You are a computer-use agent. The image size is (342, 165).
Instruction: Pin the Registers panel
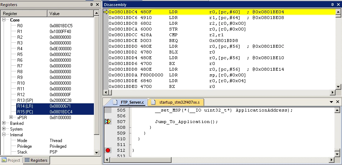click(x=91, y=5)
